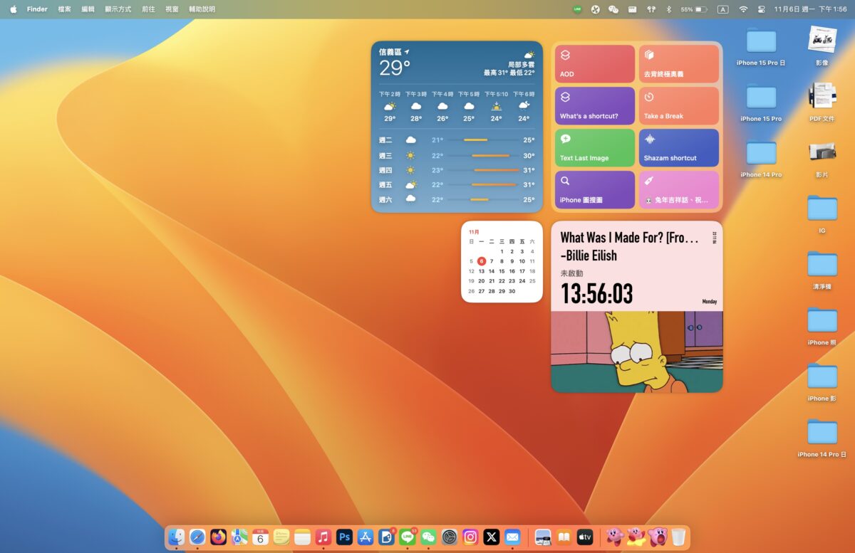Screen dimensions: 855x553
Task: Open the App Store in the Dock
Action: [366, 537]
